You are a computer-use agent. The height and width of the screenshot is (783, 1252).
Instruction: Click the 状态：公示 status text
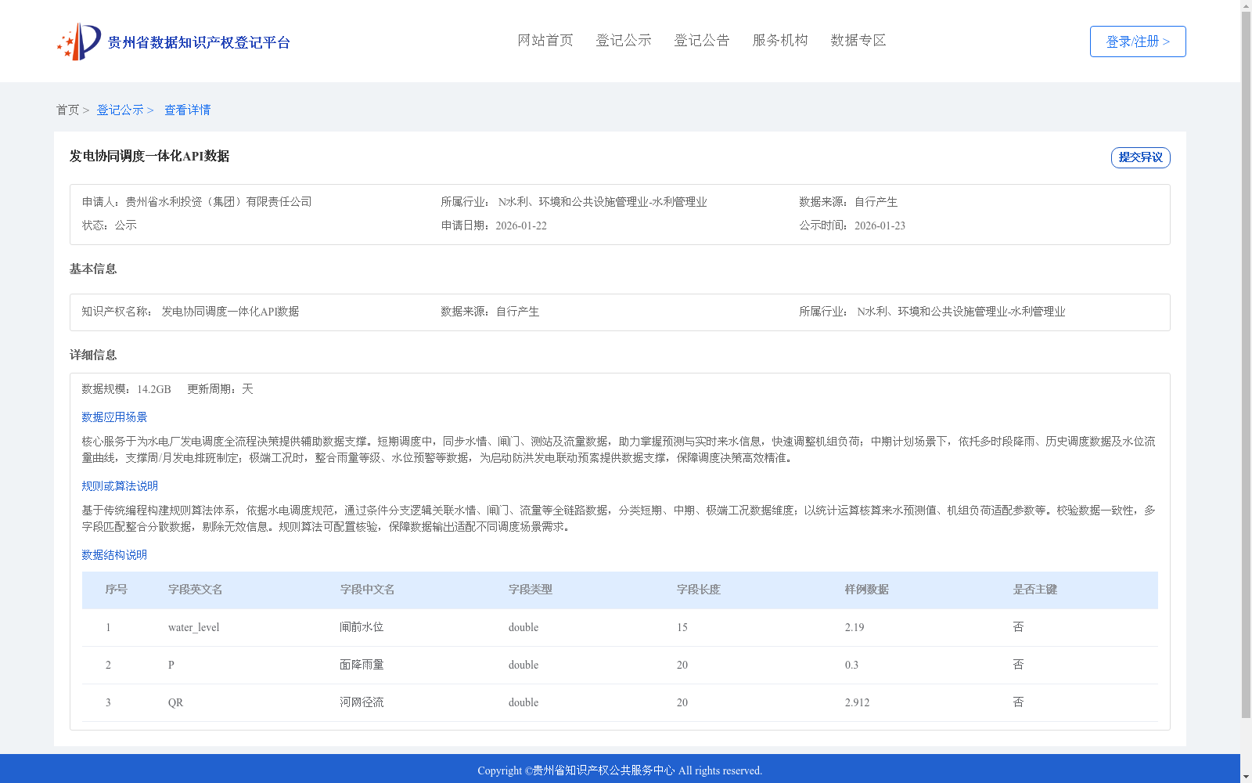pos(110,226)
